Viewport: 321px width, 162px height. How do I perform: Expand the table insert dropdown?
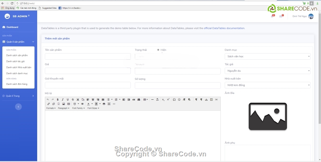[147, 100]
